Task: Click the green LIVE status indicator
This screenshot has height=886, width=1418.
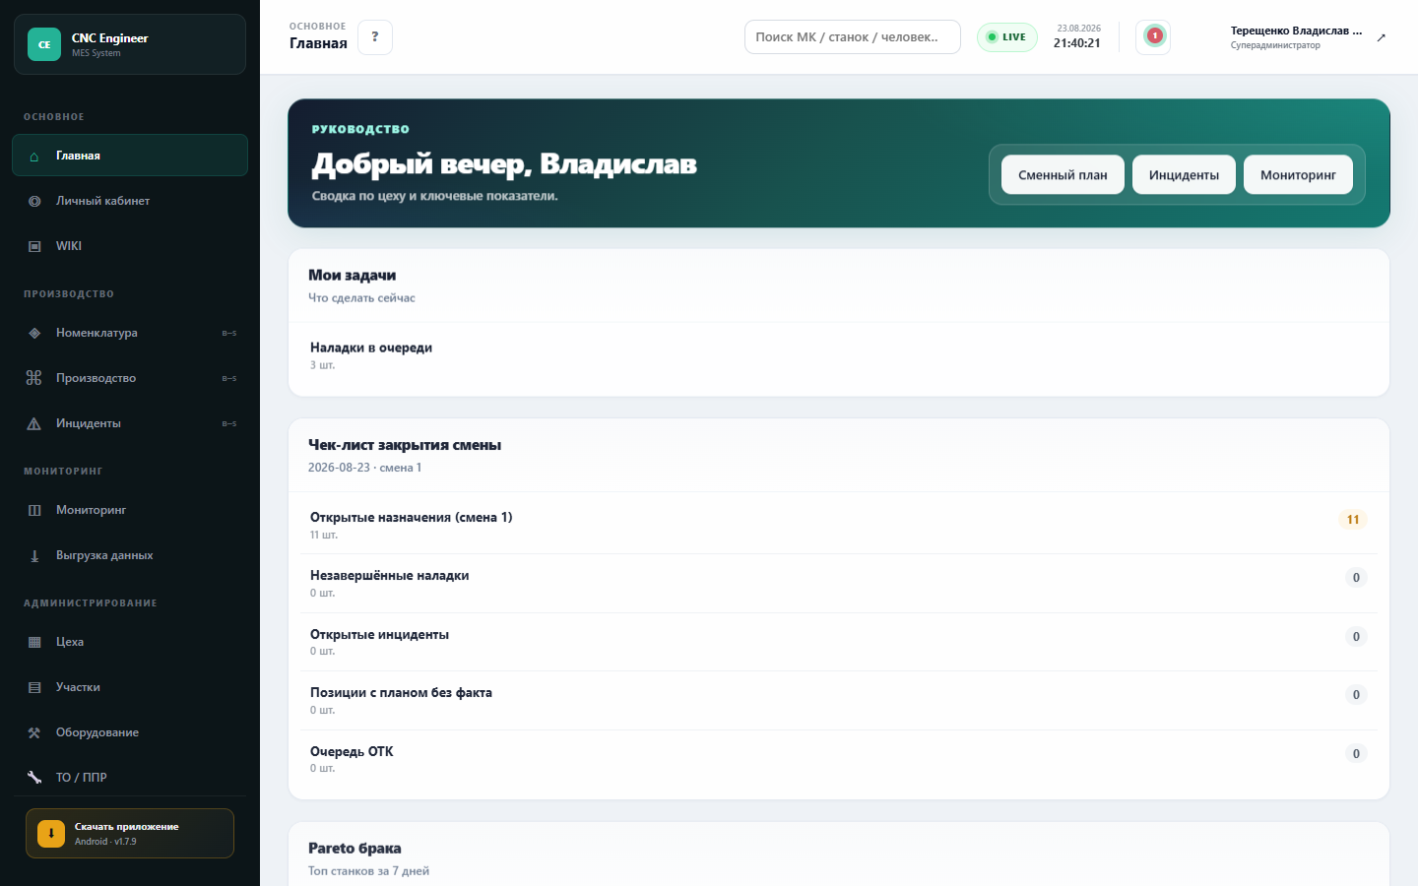Action: coord(1006,37)
